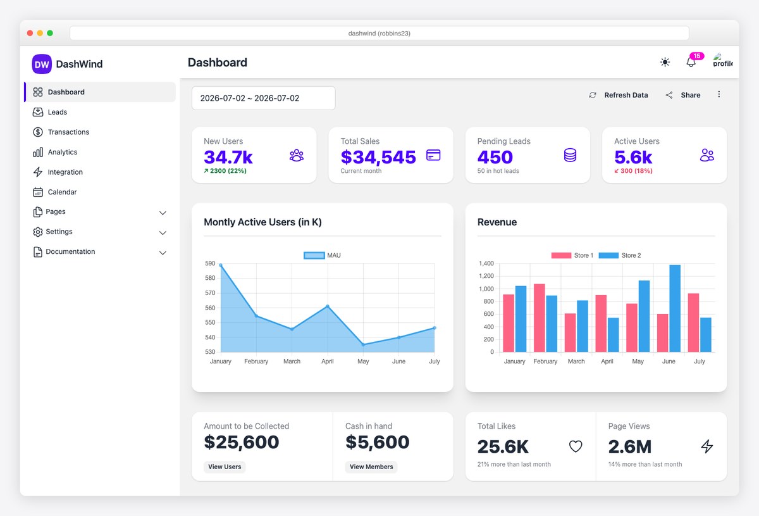Viewport: 759px width, 516px height.
Task: Click the Total Likes heart icon
Action: tap(576, 446)
